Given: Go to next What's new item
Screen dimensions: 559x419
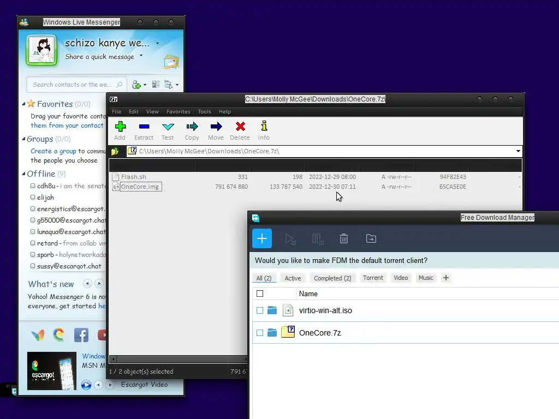Looking at the screenshot, I should [x=99, y=284].
